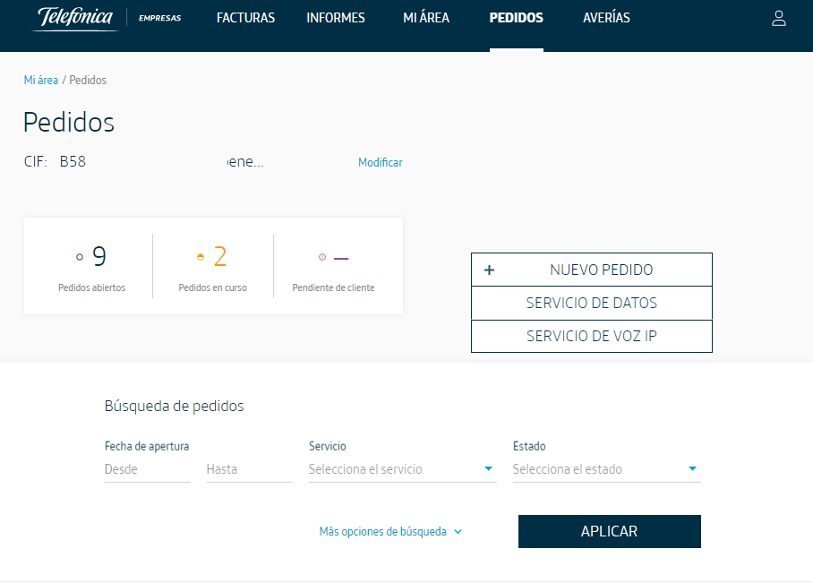Select SERVICIO DE VOZ IP

pos(591,336)
